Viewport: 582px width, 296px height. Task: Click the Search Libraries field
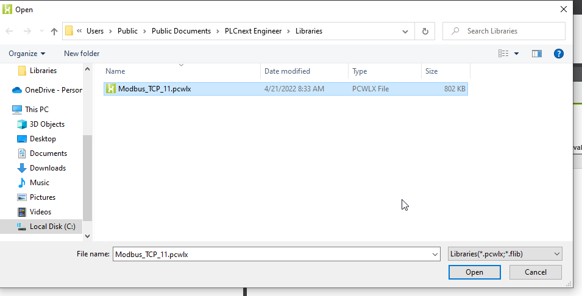(503, 31)
